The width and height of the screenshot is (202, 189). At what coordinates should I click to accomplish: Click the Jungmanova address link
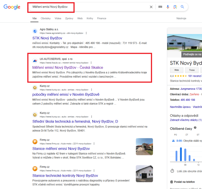tap(191, 89)
